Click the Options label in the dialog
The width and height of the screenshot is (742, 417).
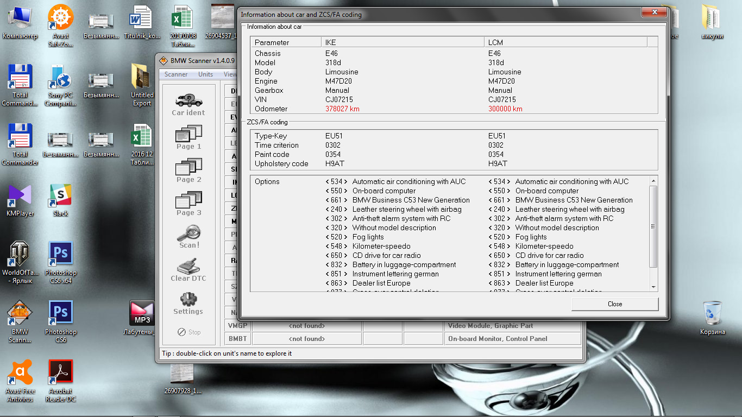[x=267, y=182]
